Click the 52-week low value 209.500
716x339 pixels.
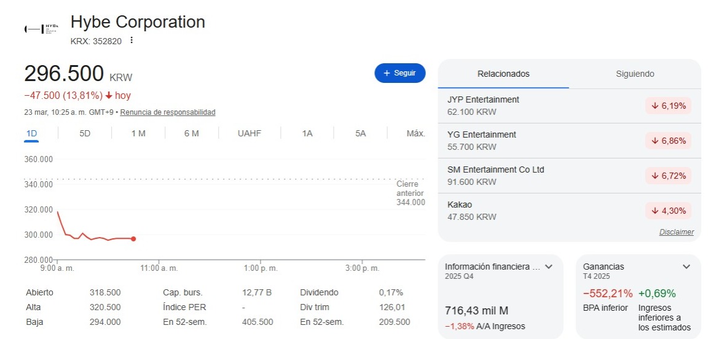395,322
